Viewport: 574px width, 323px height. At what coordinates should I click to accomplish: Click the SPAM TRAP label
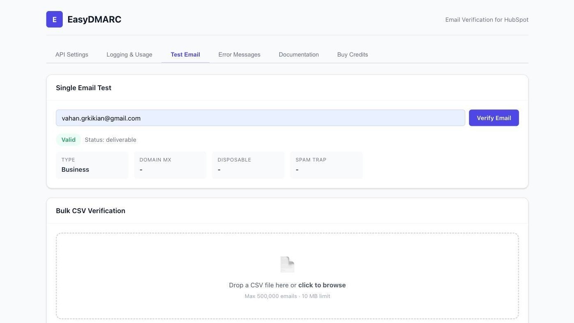[x=311, y=160]
